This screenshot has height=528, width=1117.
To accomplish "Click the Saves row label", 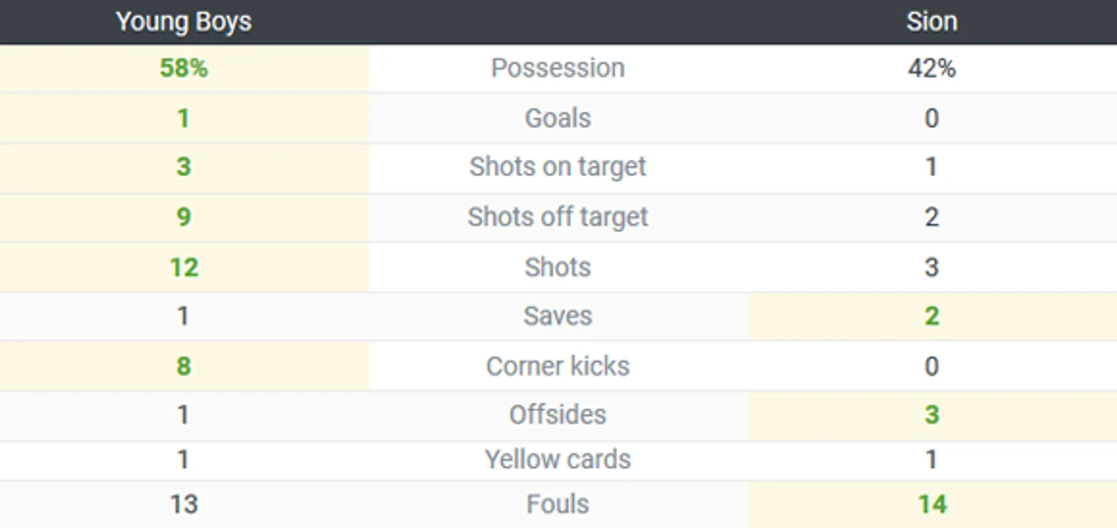I will [x=558, y=316].
